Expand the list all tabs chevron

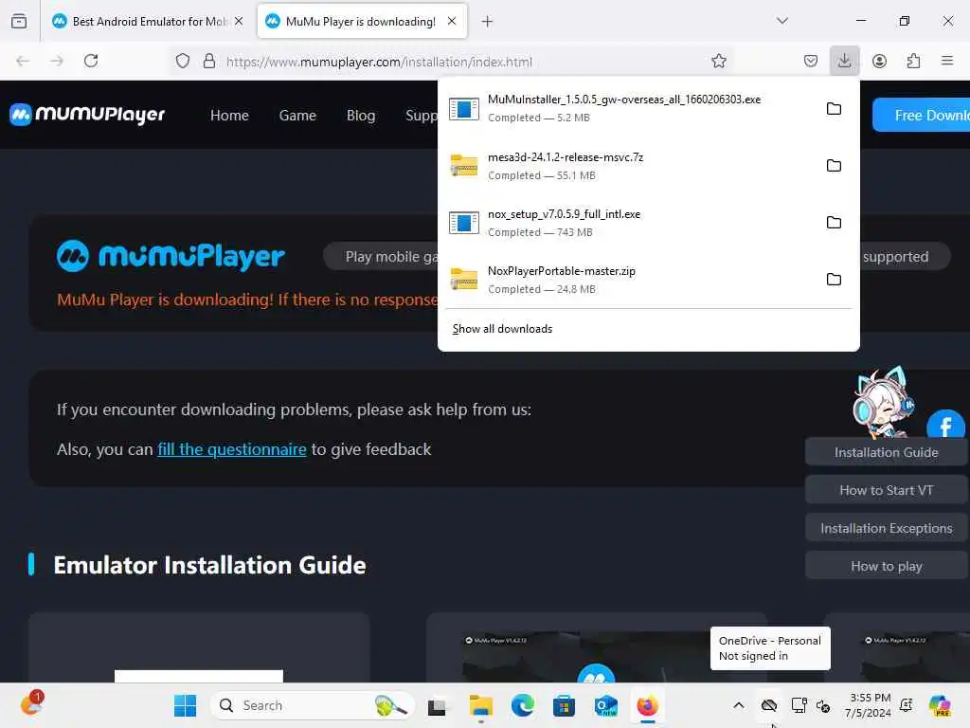coord(781,21)
